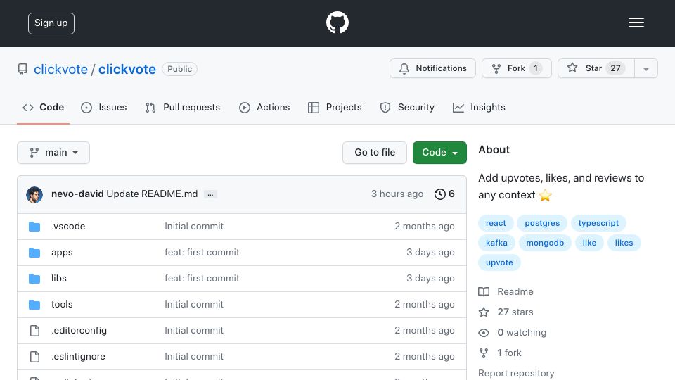Select the kafka topic tag
Viewport: 675px width, 380px height.
(x=496, y=243)
